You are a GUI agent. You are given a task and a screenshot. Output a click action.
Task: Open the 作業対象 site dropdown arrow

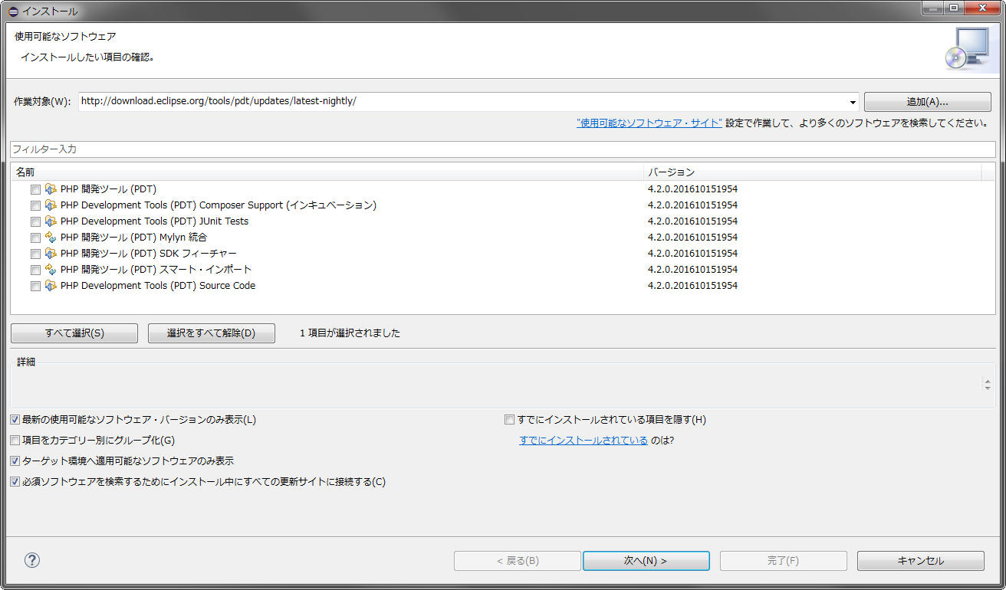(853, 102)
